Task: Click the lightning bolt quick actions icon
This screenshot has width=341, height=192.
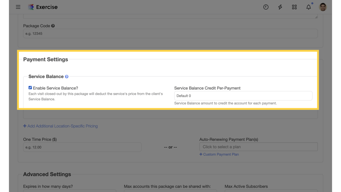Action: pos(280,7)
